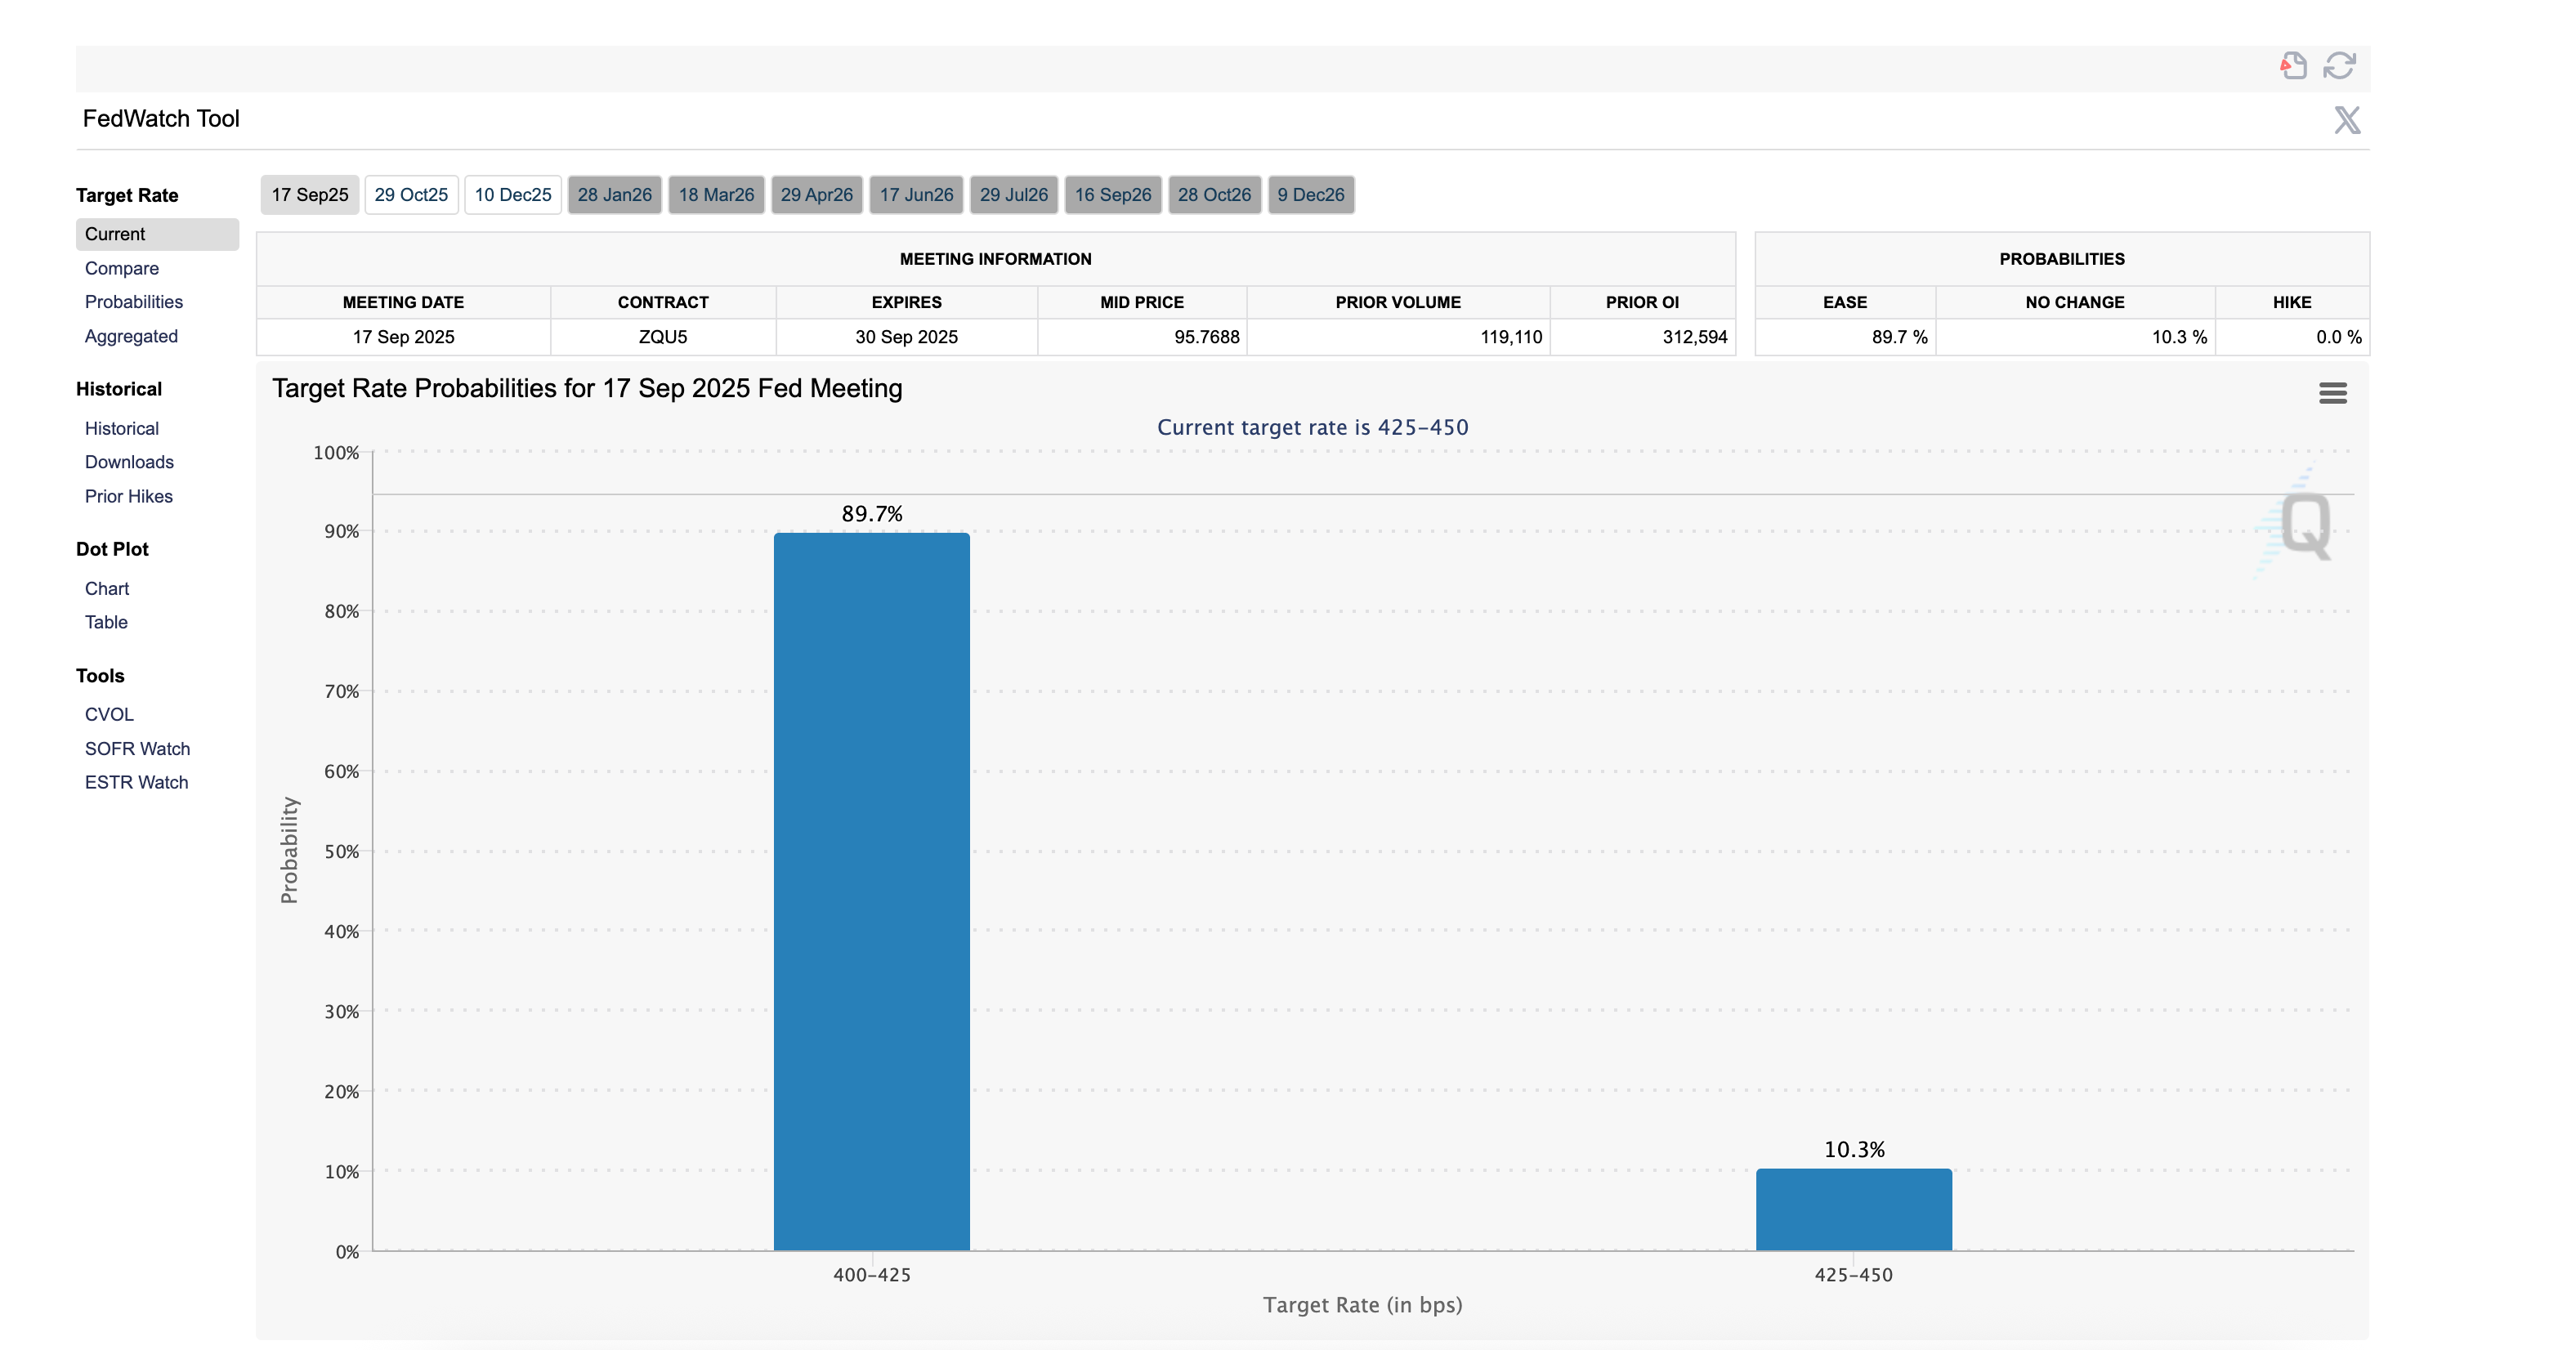Open the 9 Dec26 meeting tab

coord(1310,195)
